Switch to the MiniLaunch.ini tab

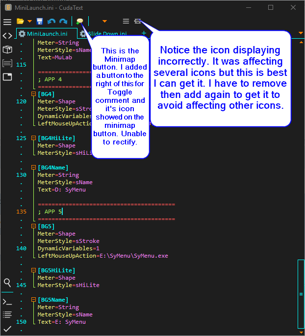(47, 34)
